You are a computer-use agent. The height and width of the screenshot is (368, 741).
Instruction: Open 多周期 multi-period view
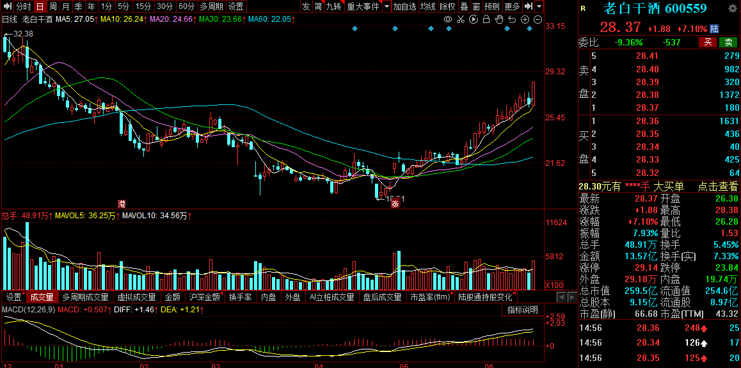coord(211,6)
